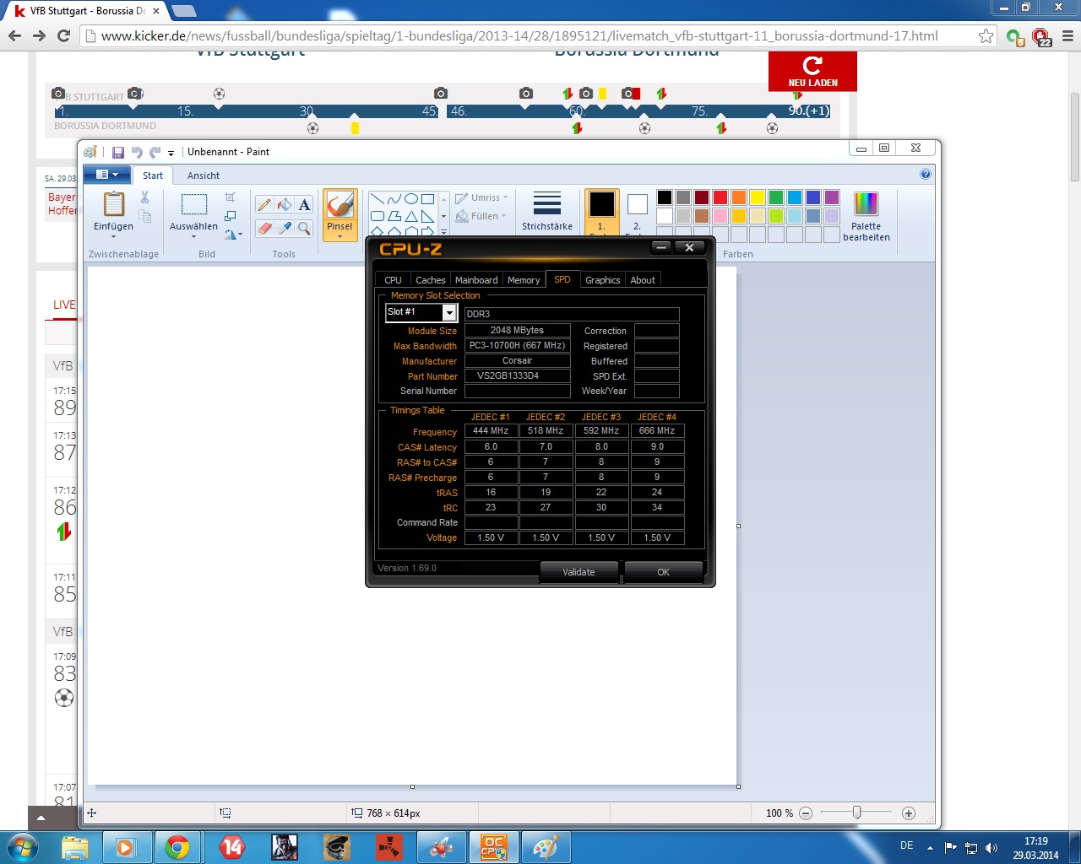Viewport: 1081px width, 864px height.
Task: Click the Undo arrow in Paint title bar
Action: pos(137,153)
